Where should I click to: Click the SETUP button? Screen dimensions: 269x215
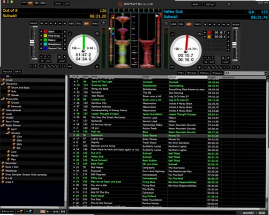tap(210, 4)
